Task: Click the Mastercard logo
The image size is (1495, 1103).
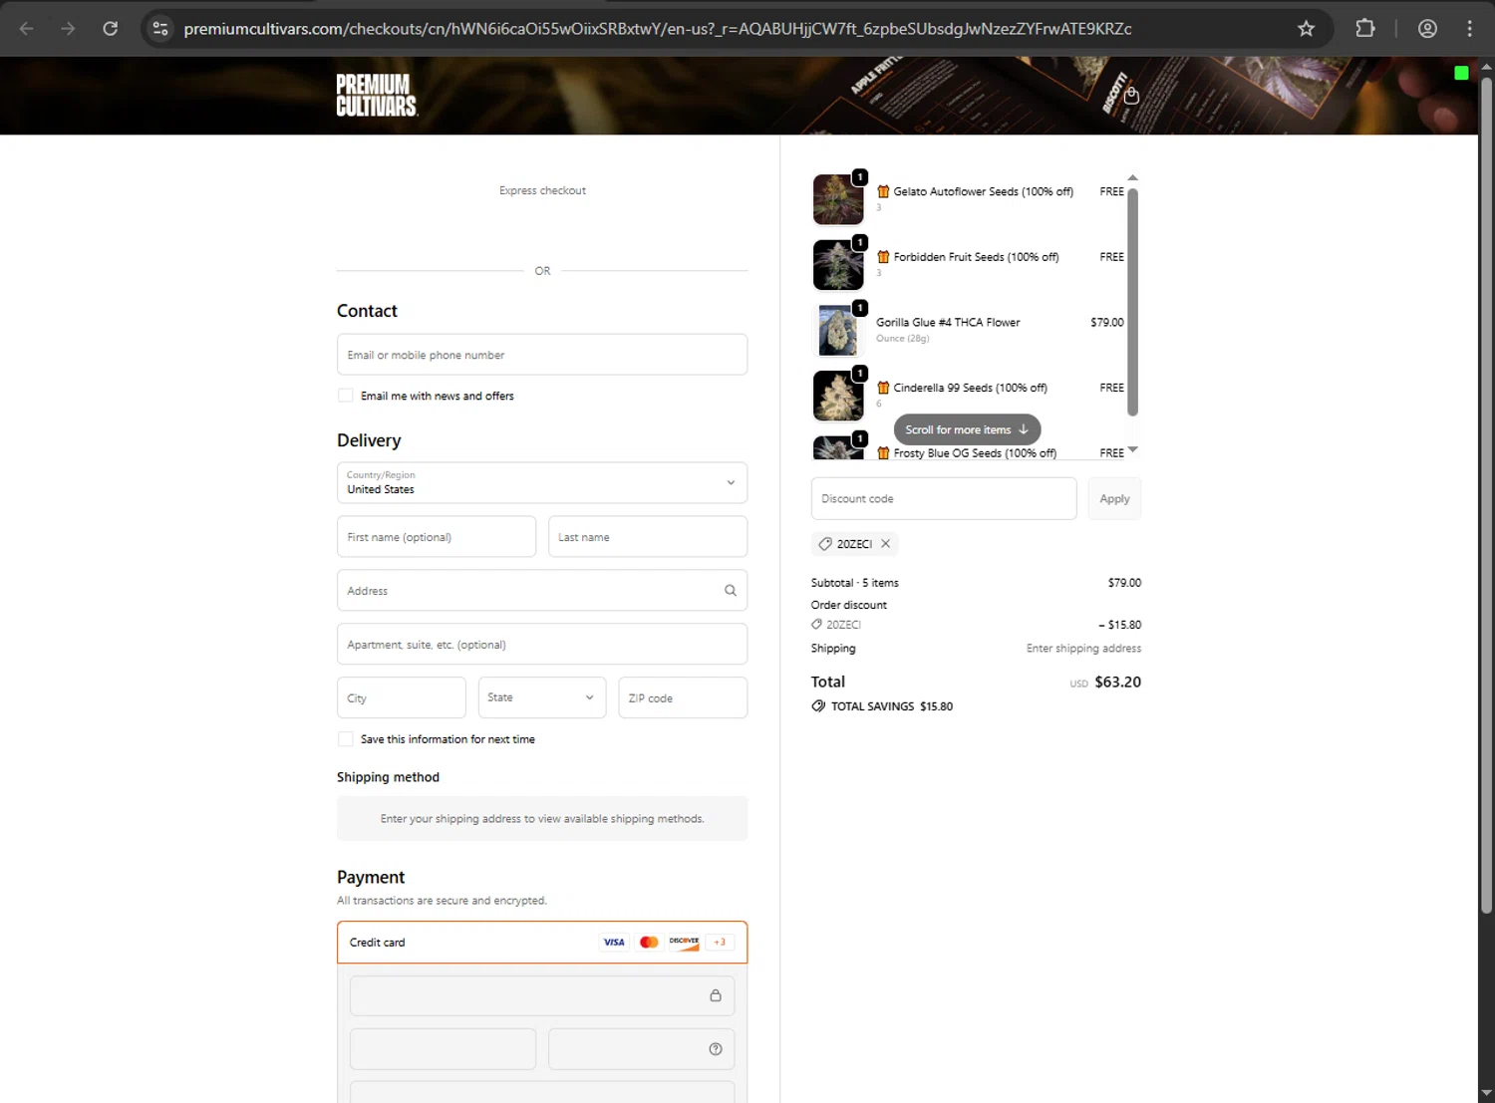Action: pyautogui.click(x=649, y=943)
